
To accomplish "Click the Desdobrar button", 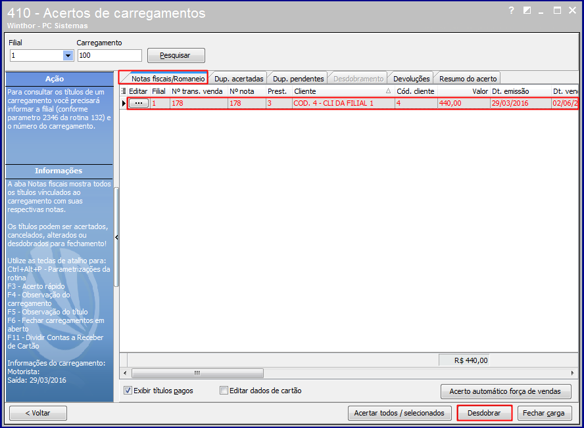I will point(484,413).
